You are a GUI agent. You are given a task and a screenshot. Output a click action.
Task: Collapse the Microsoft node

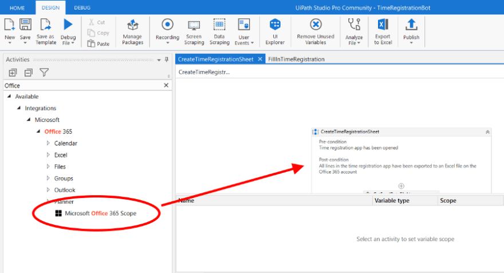(x=28, y=120)
